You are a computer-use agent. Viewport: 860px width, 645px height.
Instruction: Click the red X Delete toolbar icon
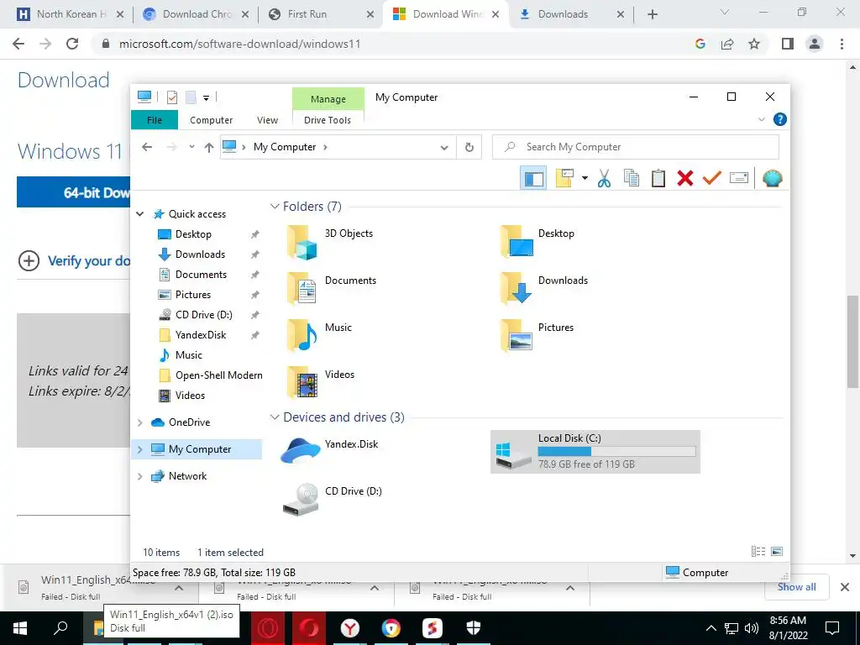pos(685,178)
